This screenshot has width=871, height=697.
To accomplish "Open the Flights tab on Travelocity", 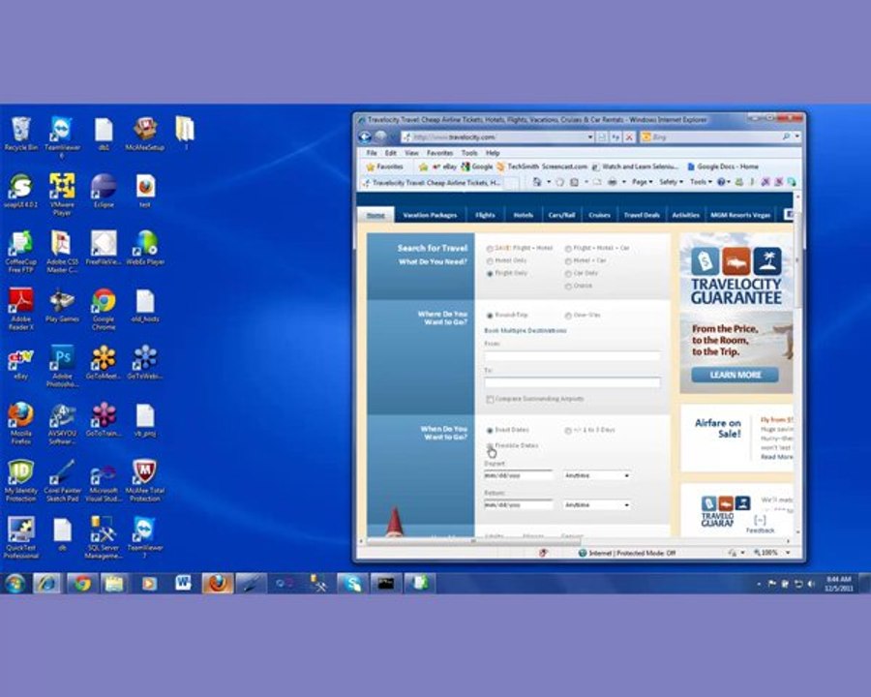I will (x=485, y=215).
